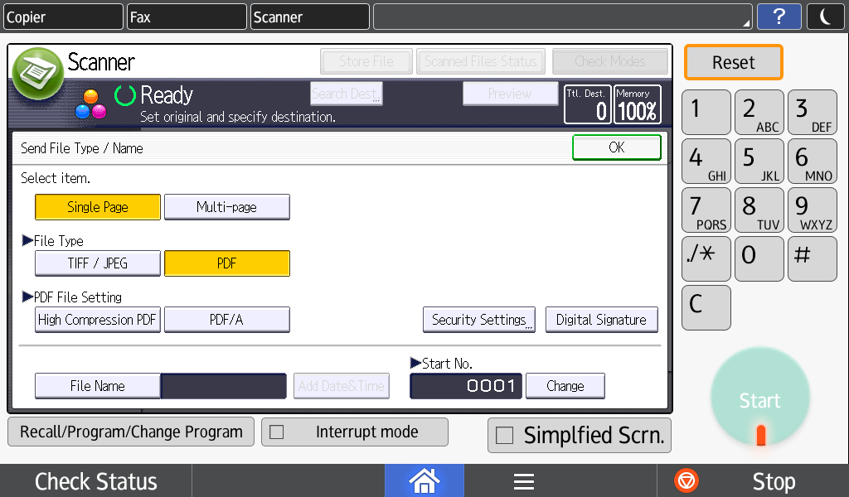Choose TIFF / JPEG file type
This screenshot has width=849, height=497.
click(x=97, y=263)
